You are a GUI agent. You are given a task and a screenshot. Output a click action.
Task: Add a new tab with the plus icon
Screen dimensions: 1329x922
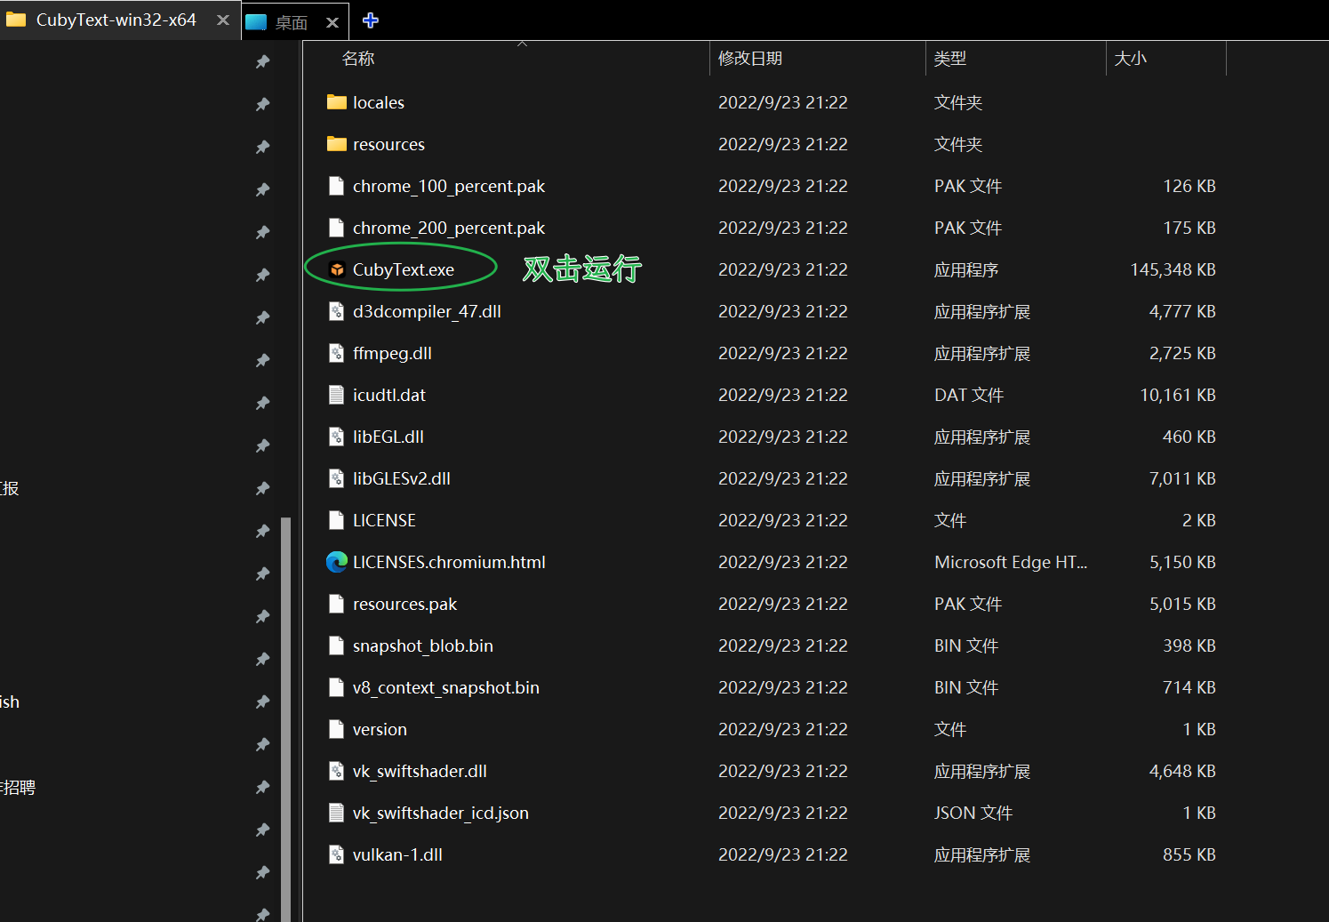coord(371,20)
